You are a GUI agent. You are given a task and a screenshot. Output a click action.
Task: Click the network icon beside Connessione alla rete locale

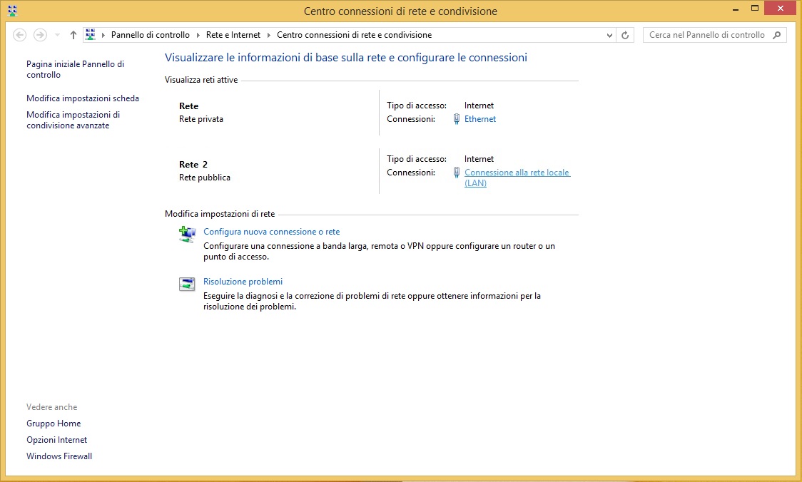tap(456, 172)
